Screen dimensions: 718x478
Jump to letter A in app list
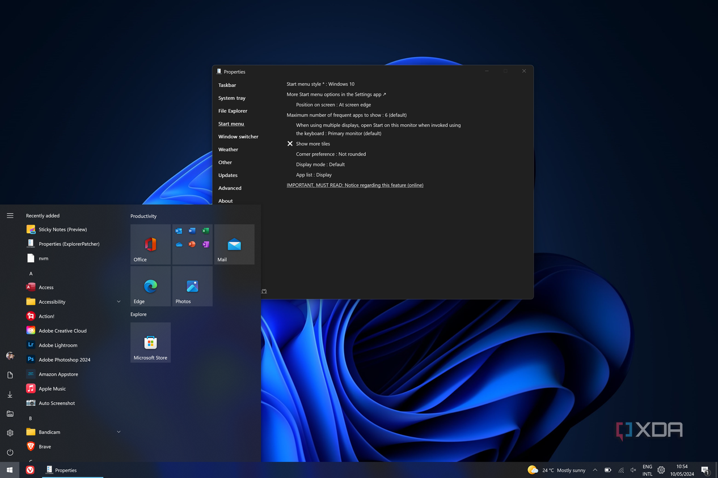pyautogui.click(x=31, y=274)
